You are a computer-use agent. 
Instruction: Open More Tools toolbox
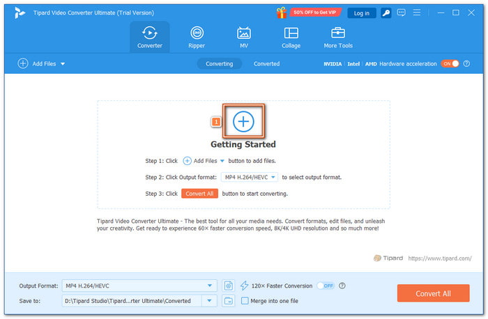pos(338,37)
